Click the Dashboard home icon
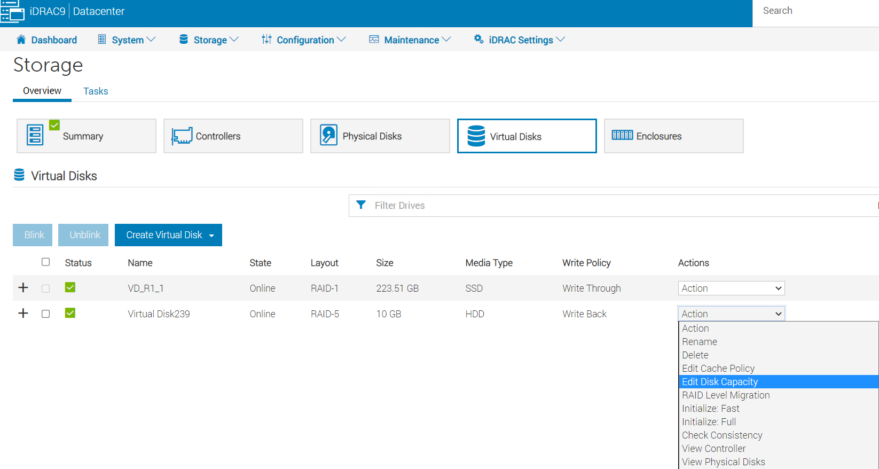This screenshot has width=879, height=469. [21, 40]
